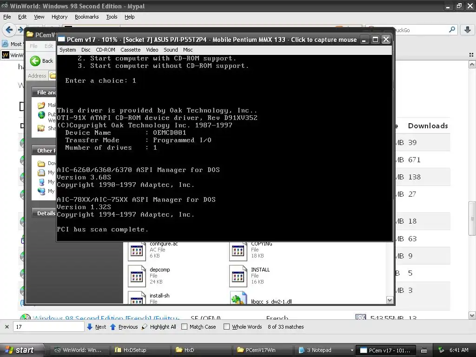Viewport: 476px width, 357px height.
Task: Click the Details panel header
Action: tap(44, 213)
